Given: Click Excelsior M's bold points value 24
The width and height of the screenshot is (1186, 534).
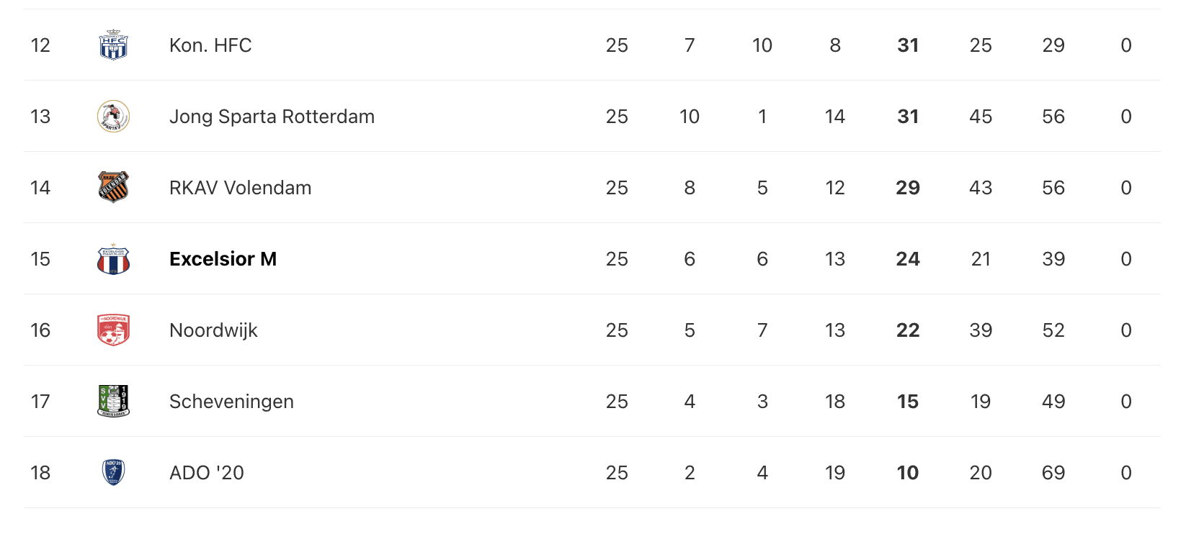Looking at the screenshot, I should (x=908, y=259).
